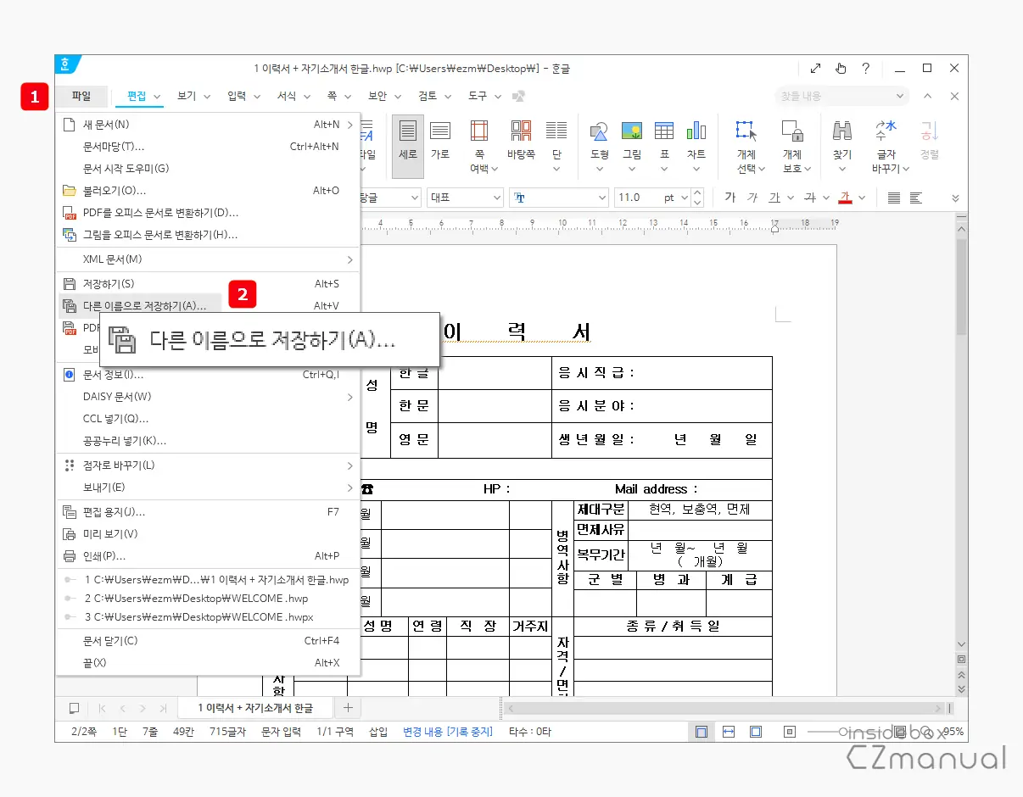Click the justify alignment icon
1023x797 pixels.
(894, 198)
